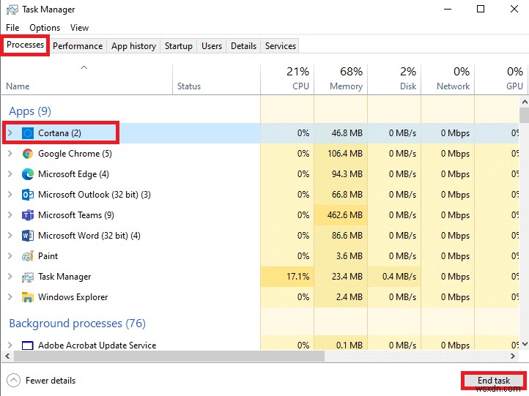Click Background processes (76) heading
The image size is (529, 396).
(x=77, y=324)
